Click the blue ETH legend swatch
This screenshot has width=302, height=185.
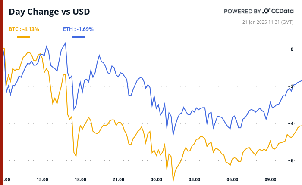(78, 37)
